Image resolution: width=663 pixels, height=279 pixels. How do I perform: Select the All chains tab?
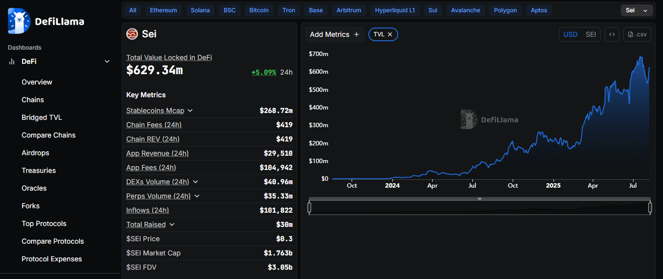[x=133, y=10]
